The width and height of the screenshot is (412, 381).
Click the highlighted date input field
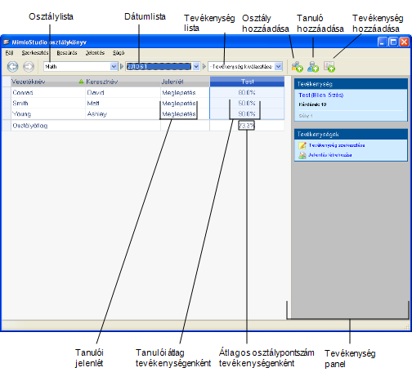(159, 66)
